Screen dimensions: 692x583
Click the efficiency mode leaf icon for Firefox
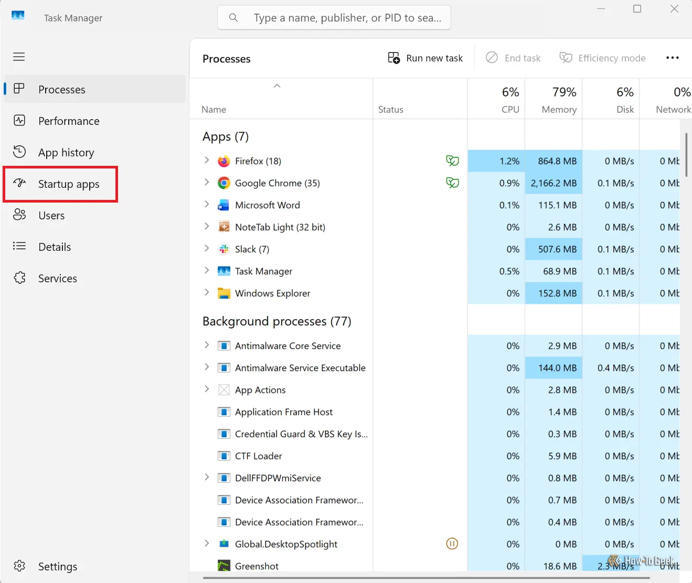click(x=452, y=161)
